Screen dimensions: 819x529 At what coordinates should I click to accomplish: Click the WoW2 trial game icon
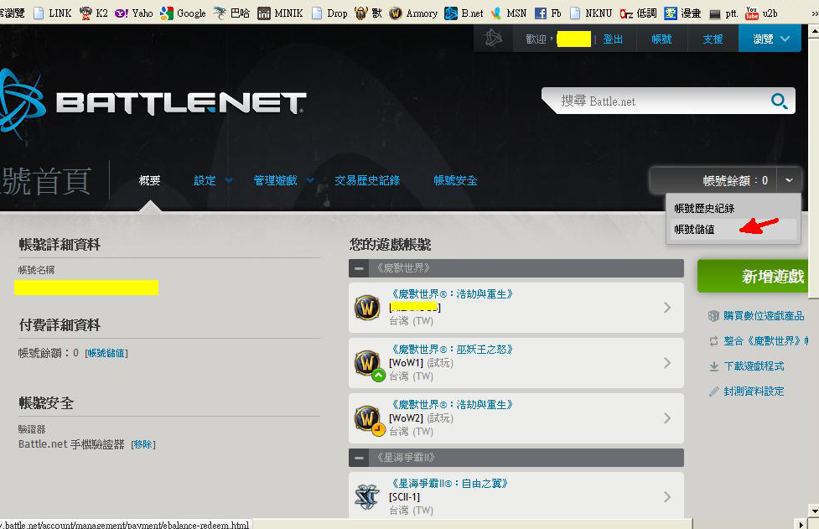[369, 419]
